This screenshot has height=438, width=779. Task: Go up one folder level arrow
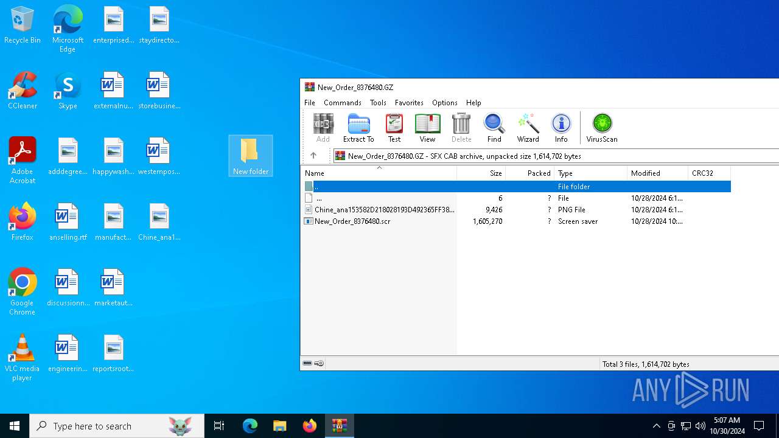313,156
